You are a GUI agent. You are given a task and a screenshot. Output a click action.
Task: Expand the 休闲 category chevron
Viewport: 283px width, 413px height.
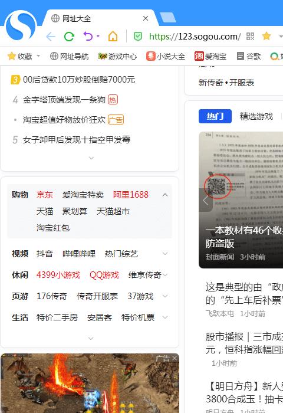pos(165,275)
